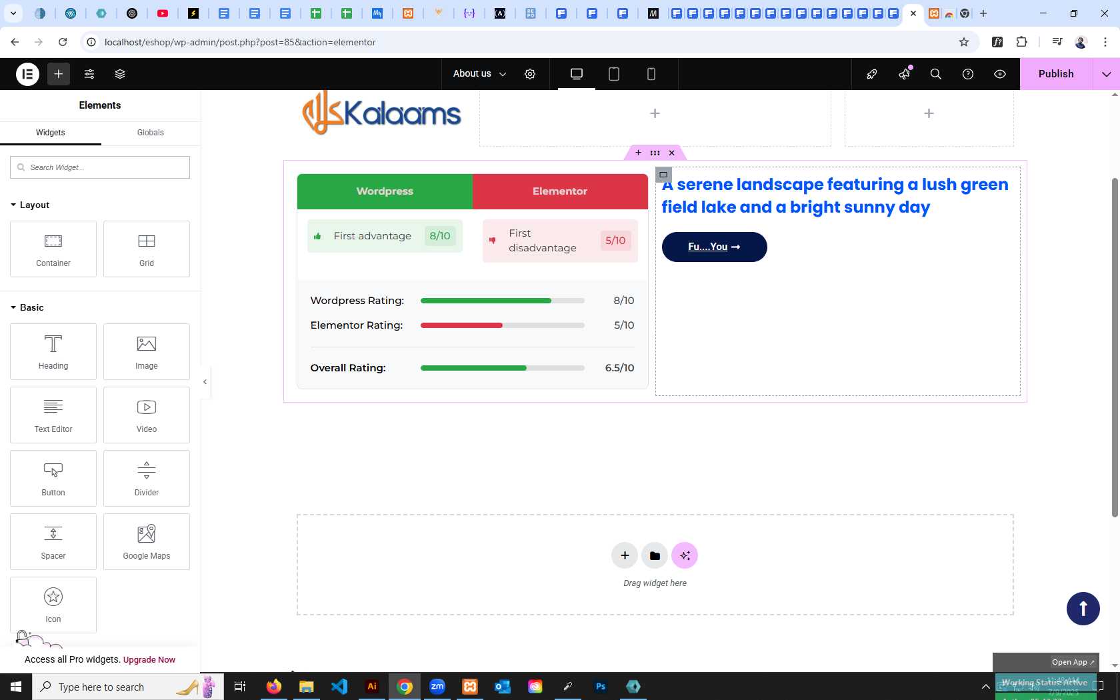Select the Container widget
The height and width of the screenshot is (700, 1120).
(x=53, y=249)
